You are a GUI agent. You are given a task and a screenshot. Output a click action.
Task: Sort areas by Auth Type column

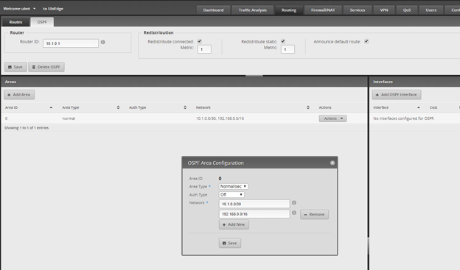158,107
